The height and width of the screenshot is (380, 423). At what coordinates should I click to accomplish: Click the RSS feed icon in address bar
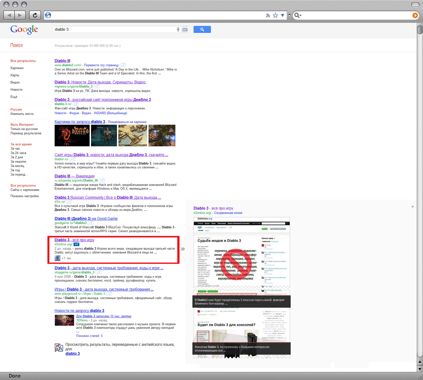point(268,16)
